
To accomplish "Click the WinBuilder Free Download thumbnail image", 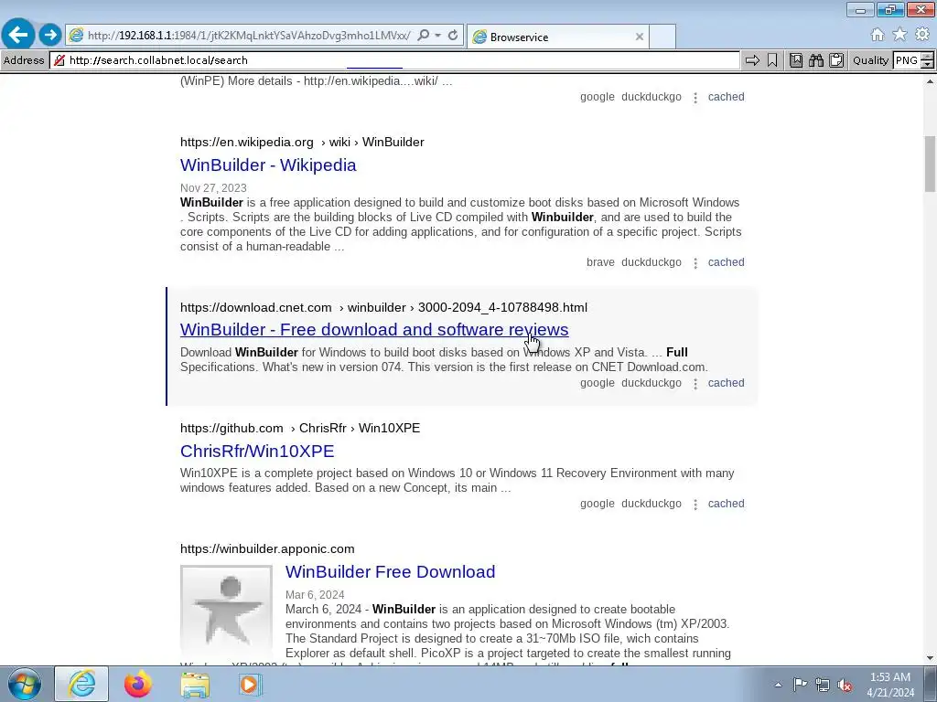I will click(x=227, y=610).
